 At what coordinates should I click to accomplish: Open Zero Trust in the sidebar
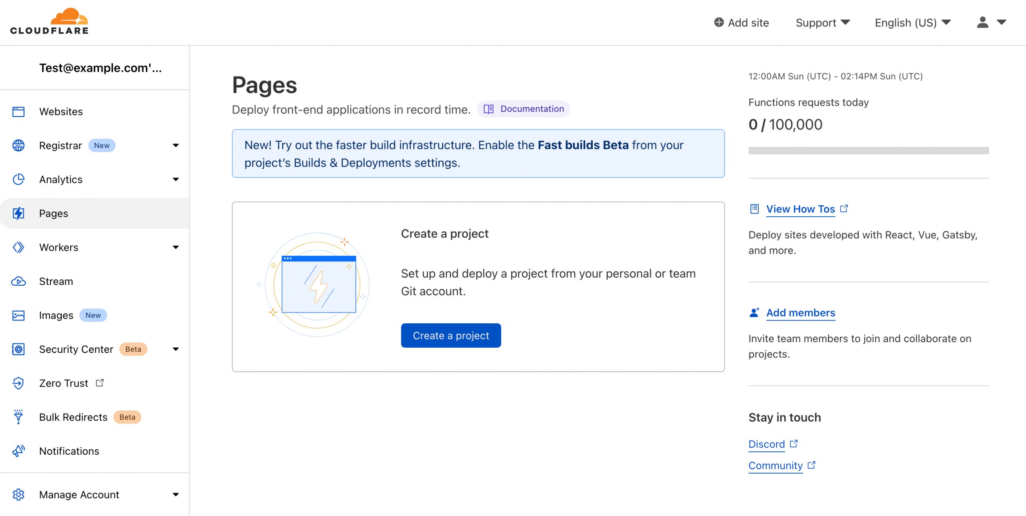pyautogui.click(x=95, y=383)
